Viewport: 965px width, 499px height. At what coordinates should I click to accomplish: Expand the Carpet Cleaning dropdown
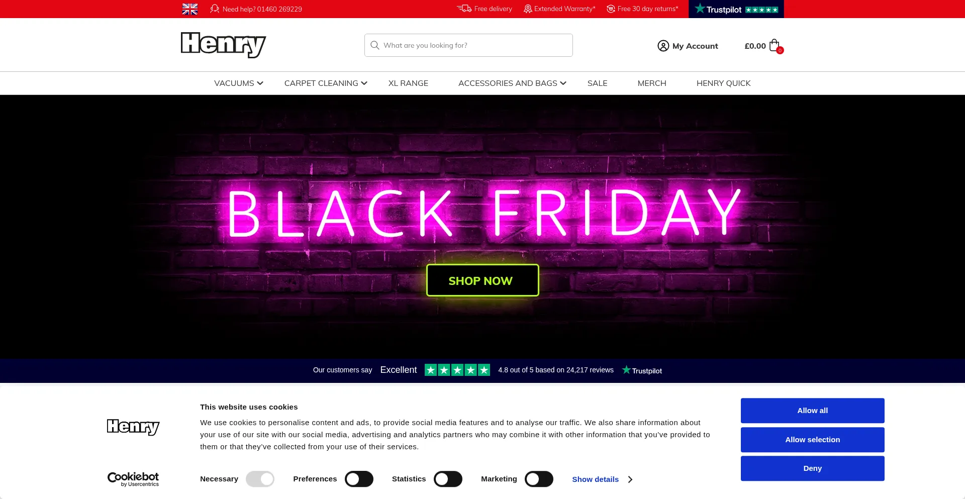pyautogui.click(x=326, y=83)
